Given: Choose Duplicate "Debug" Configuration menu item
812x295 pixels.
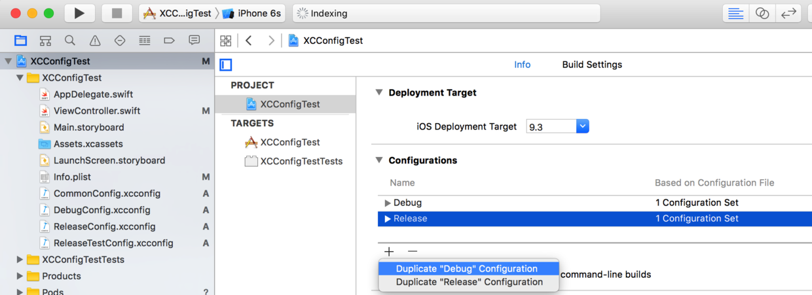Looking at the screenshot, I should (467, 269).
